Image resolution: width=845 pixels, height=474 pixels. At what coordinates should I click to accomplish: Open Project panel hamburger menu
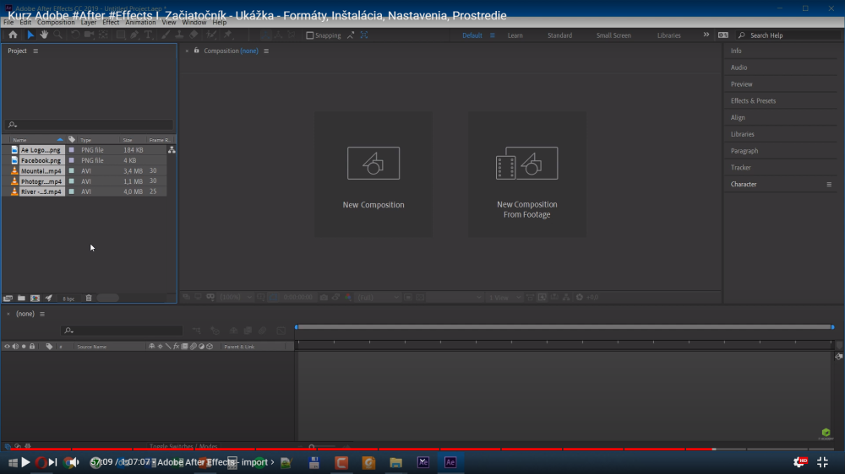pyautogui.click(x=35, y=51)
